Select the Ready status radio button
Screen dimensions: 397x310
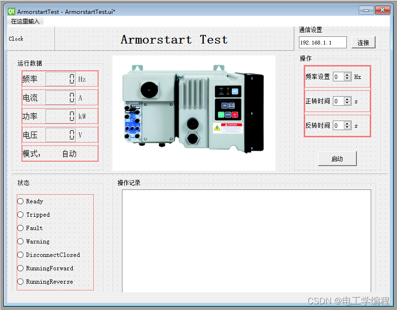coord(20,201)
